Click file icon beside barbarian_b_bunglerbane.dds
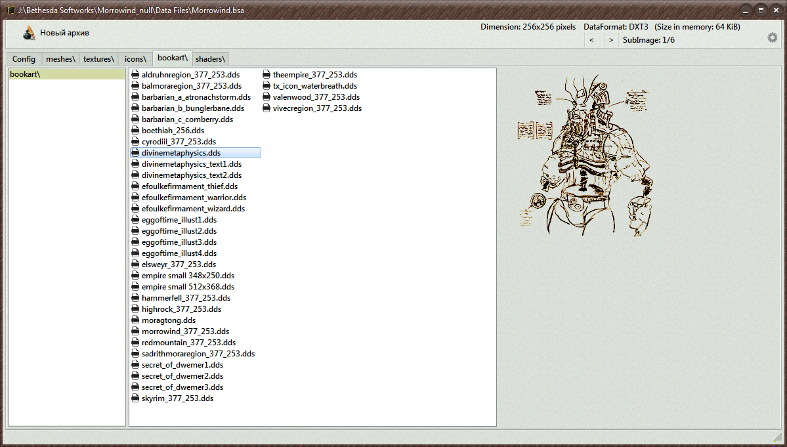 [x=135, y=108]
